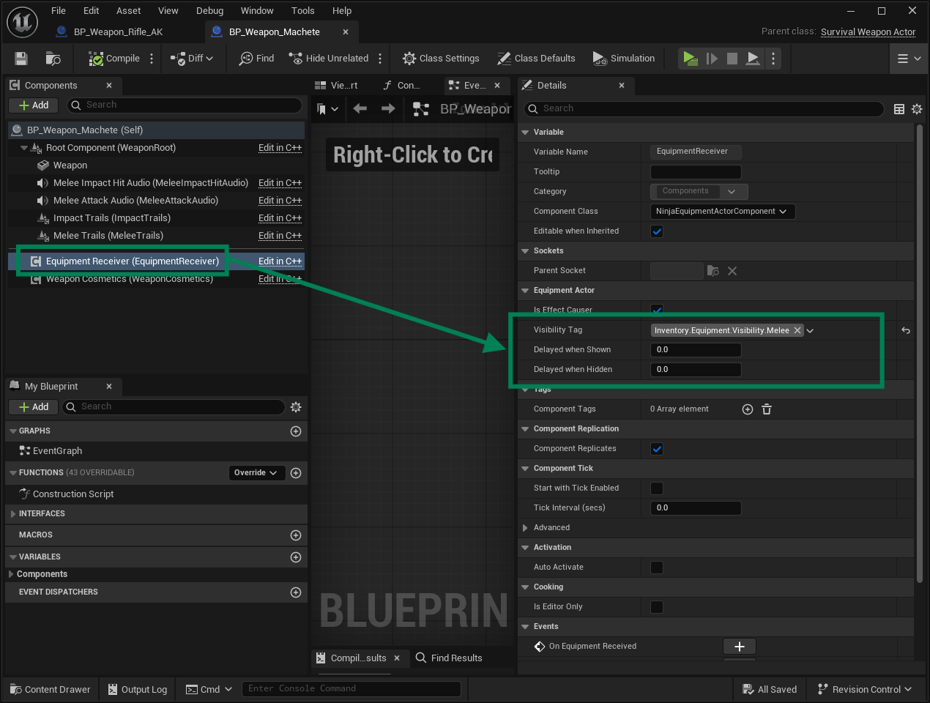
Task: Click the Enter Console Command field
Action: tap(351, 688)
